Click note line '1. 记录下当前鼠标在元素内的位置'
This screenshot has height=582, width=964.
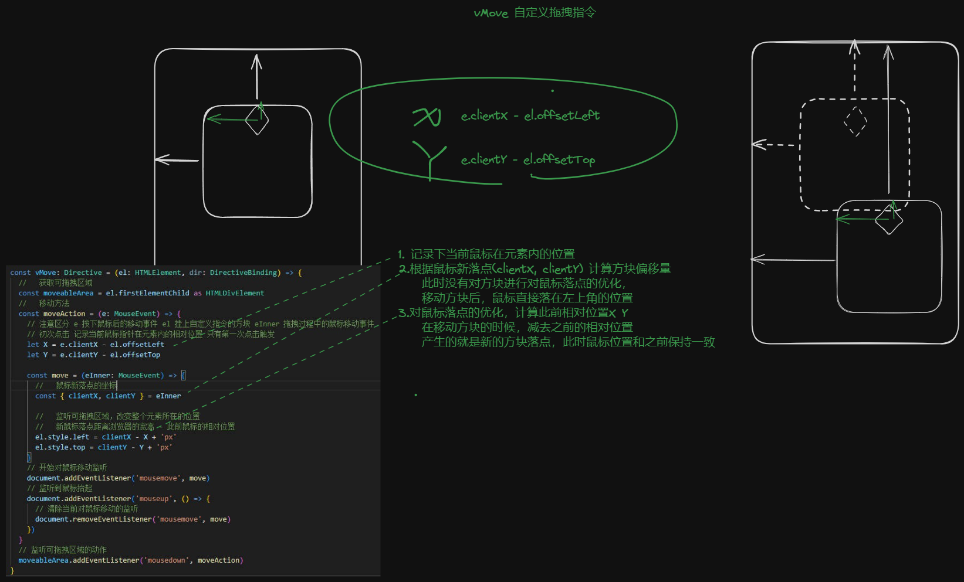486,254
